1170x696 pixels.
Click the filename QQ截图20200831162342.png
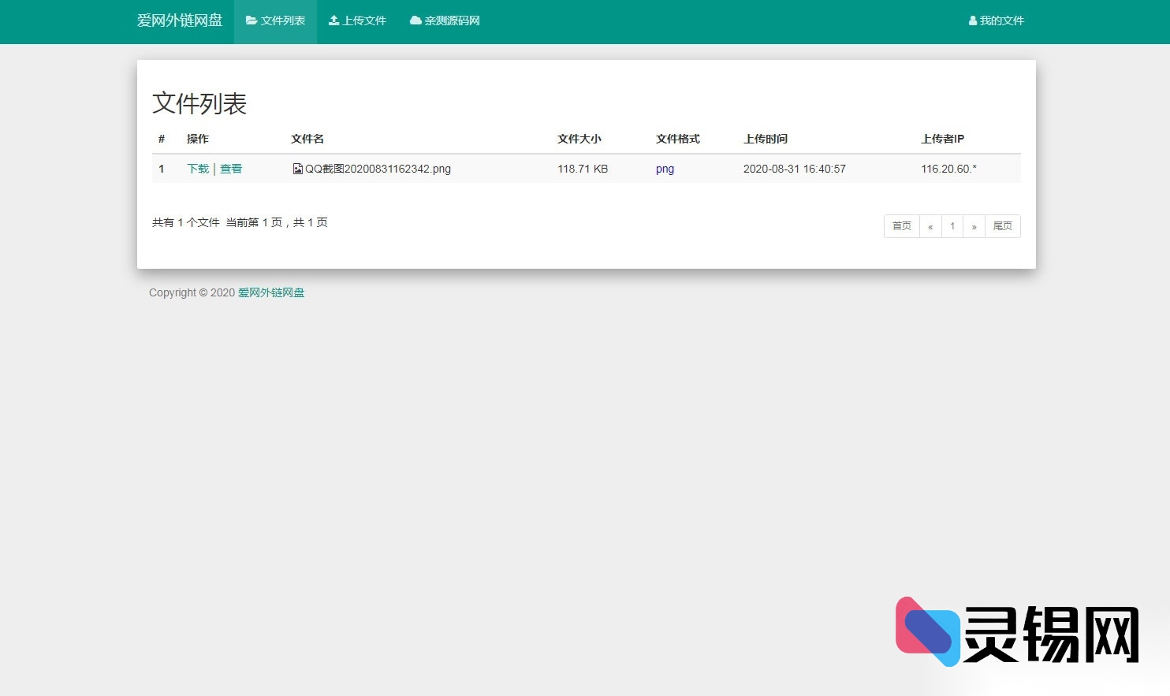point(378,168)
